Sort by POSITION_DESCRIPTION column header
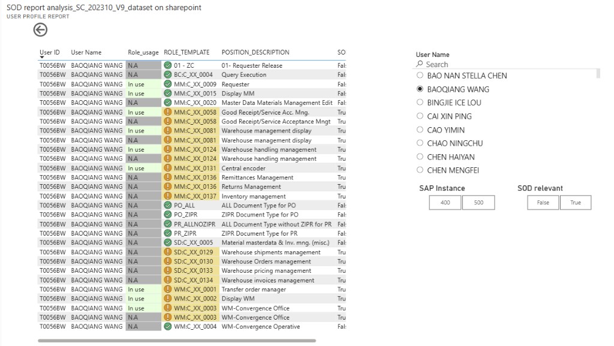This screenshot has width=614, height=346. click(255, 52)
